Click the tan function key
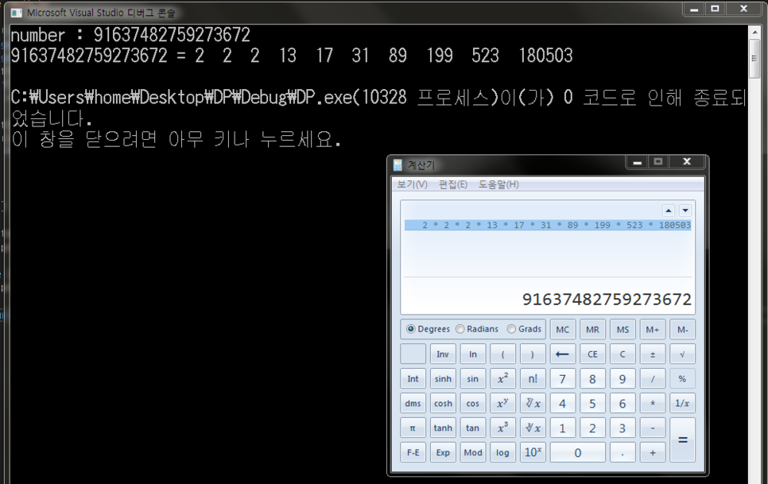Viewport: 768px width, 484px height. click(x=473, y=428)
